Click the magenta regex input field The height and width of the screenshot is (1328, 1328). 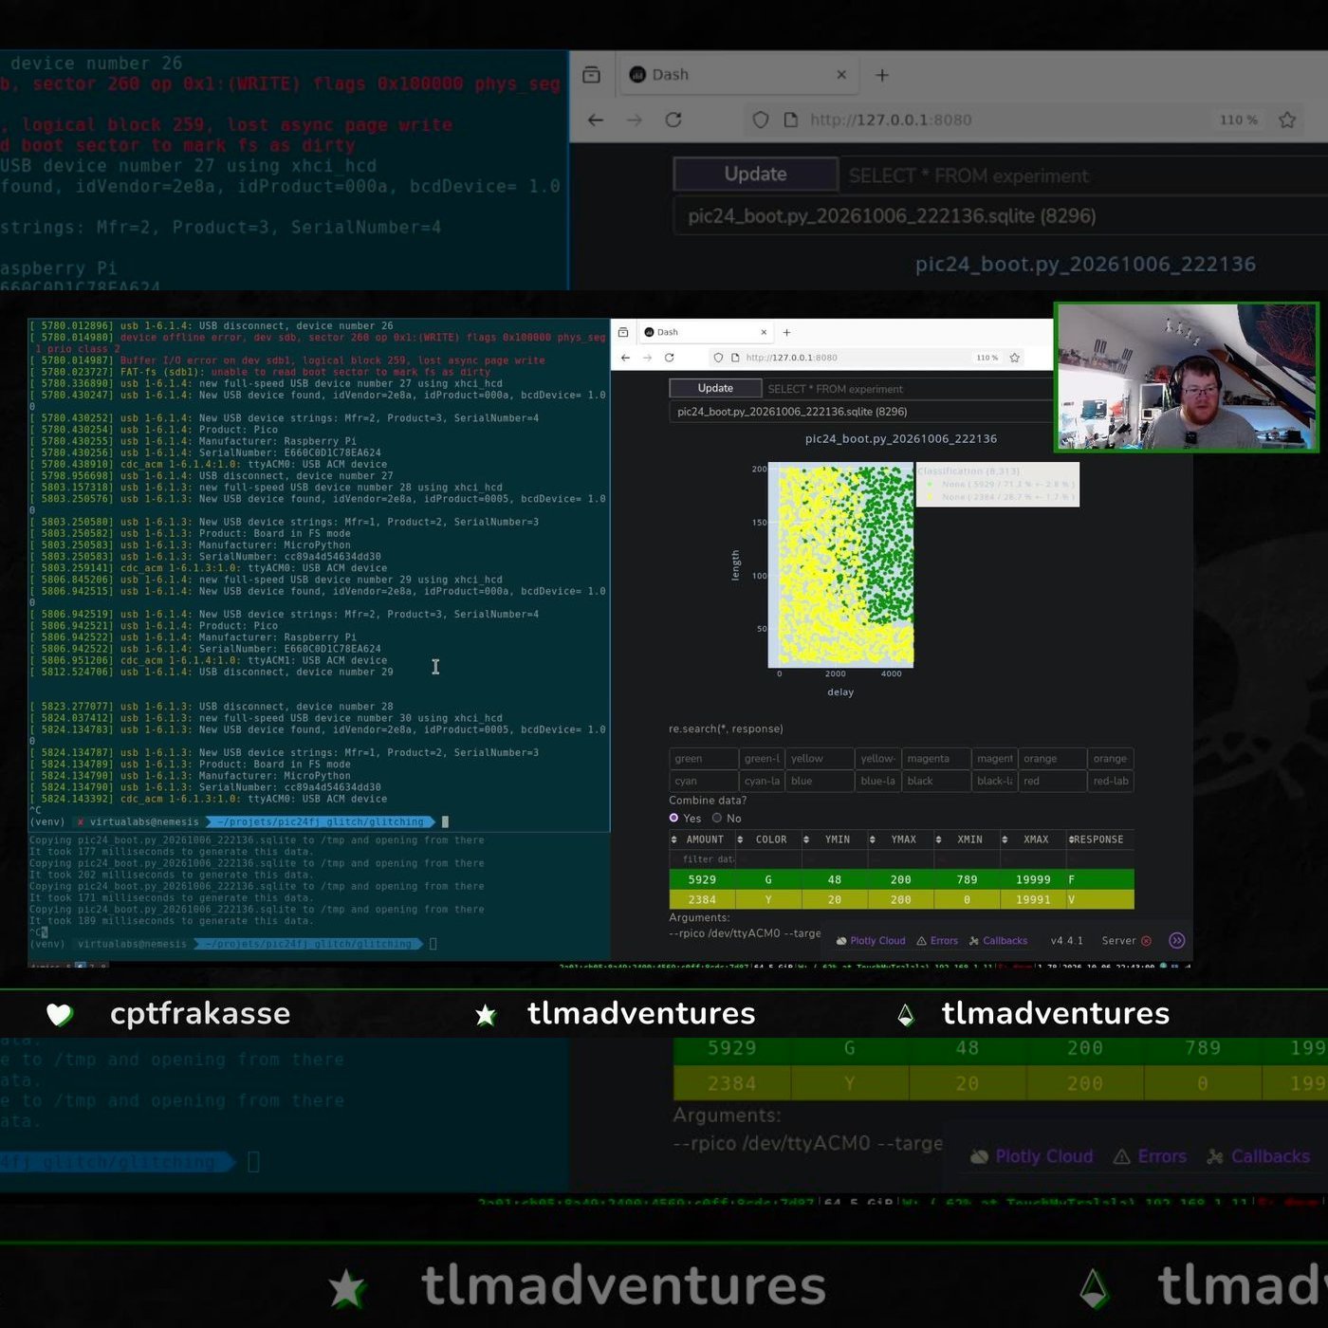(936, 759)
